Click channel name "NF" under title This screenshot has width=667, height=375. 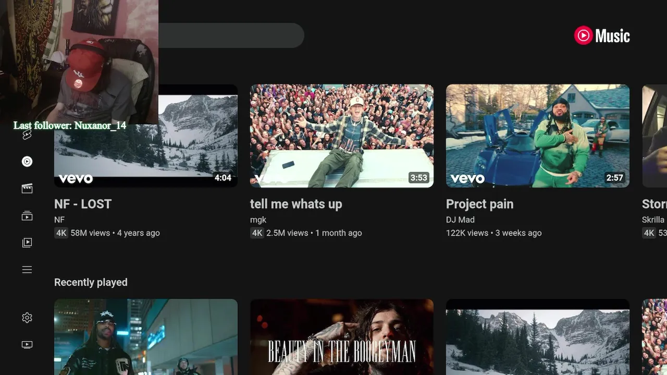(x=59, y=220)
